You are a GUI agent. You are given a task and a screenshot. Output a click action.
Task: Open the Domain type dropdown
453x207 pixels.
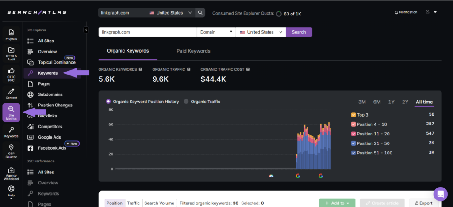[x=216, y=32]
